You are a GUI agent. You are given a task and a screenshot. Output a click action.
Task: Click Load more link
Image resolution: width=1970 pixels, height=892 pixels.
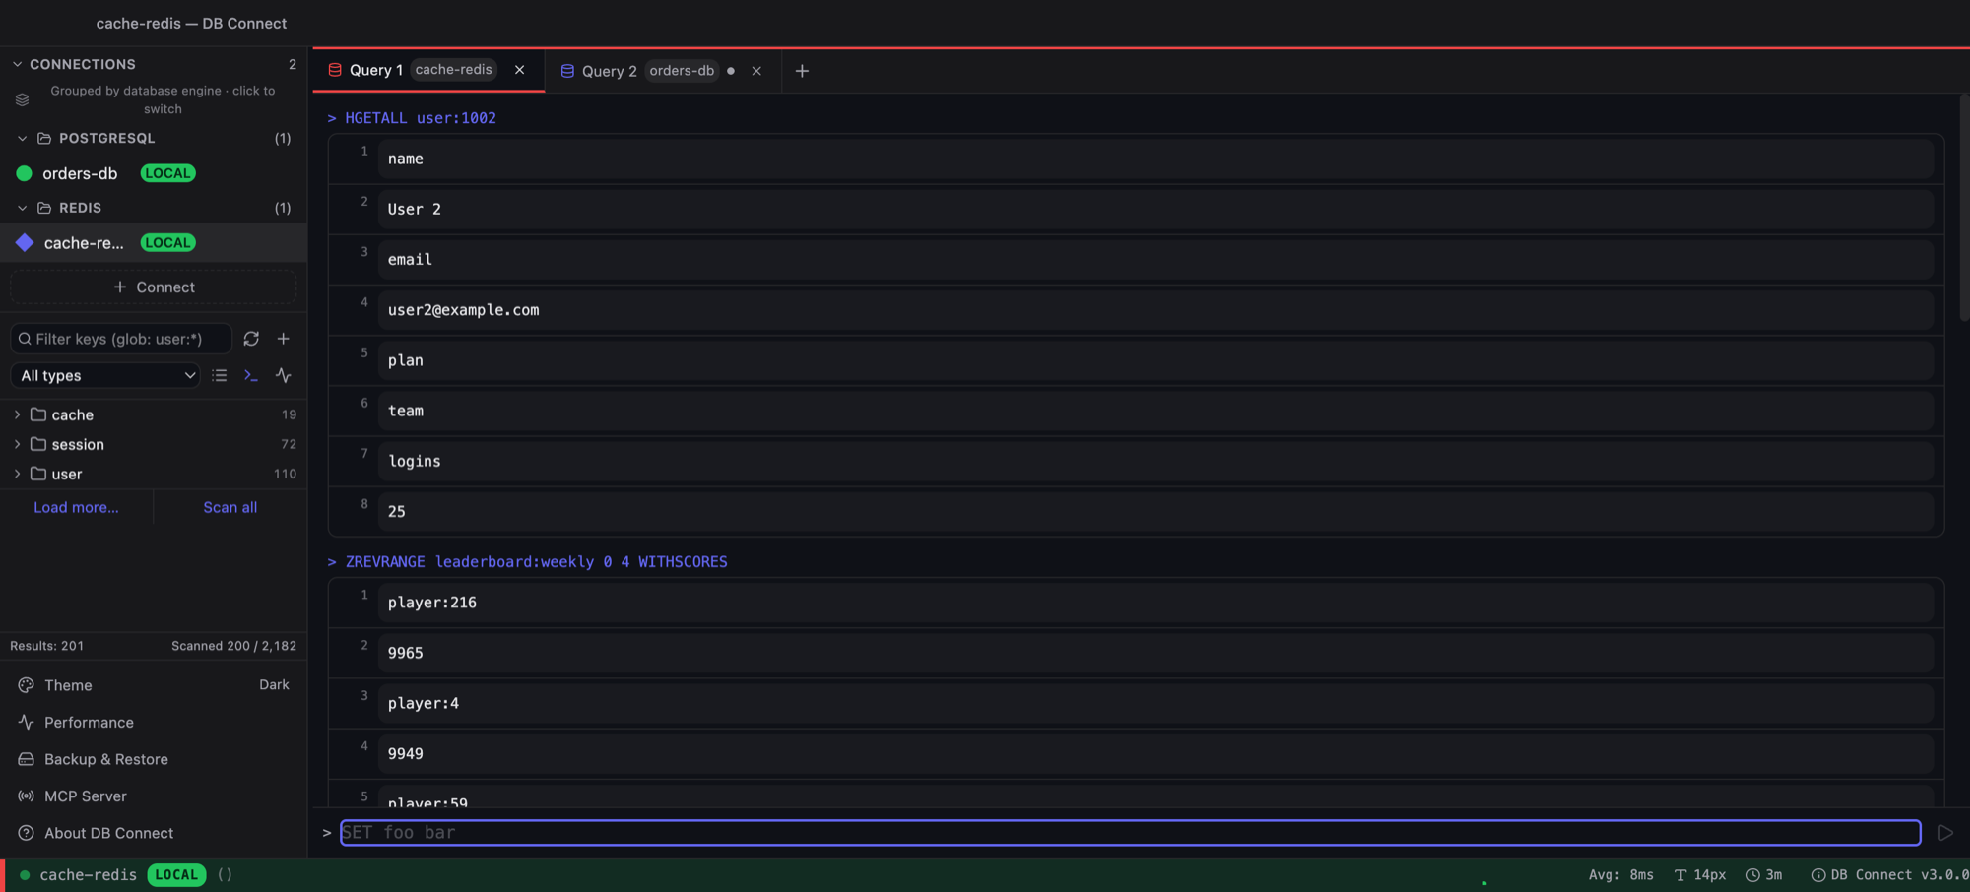[76, 507]
